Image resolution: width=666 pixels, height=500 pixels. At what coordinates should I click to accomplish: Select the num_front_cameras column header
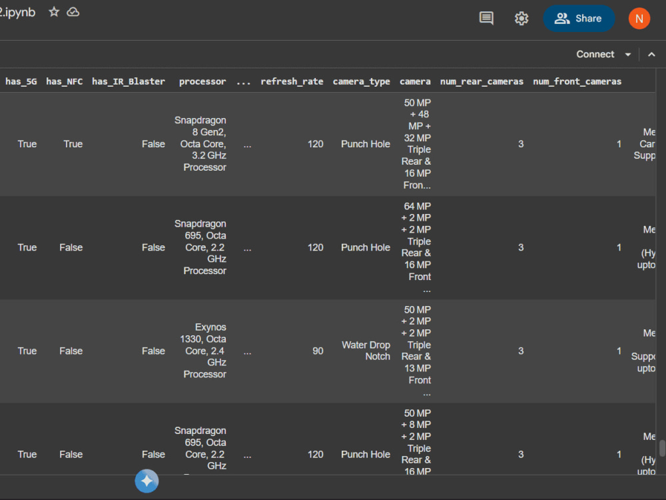(577, 81)
